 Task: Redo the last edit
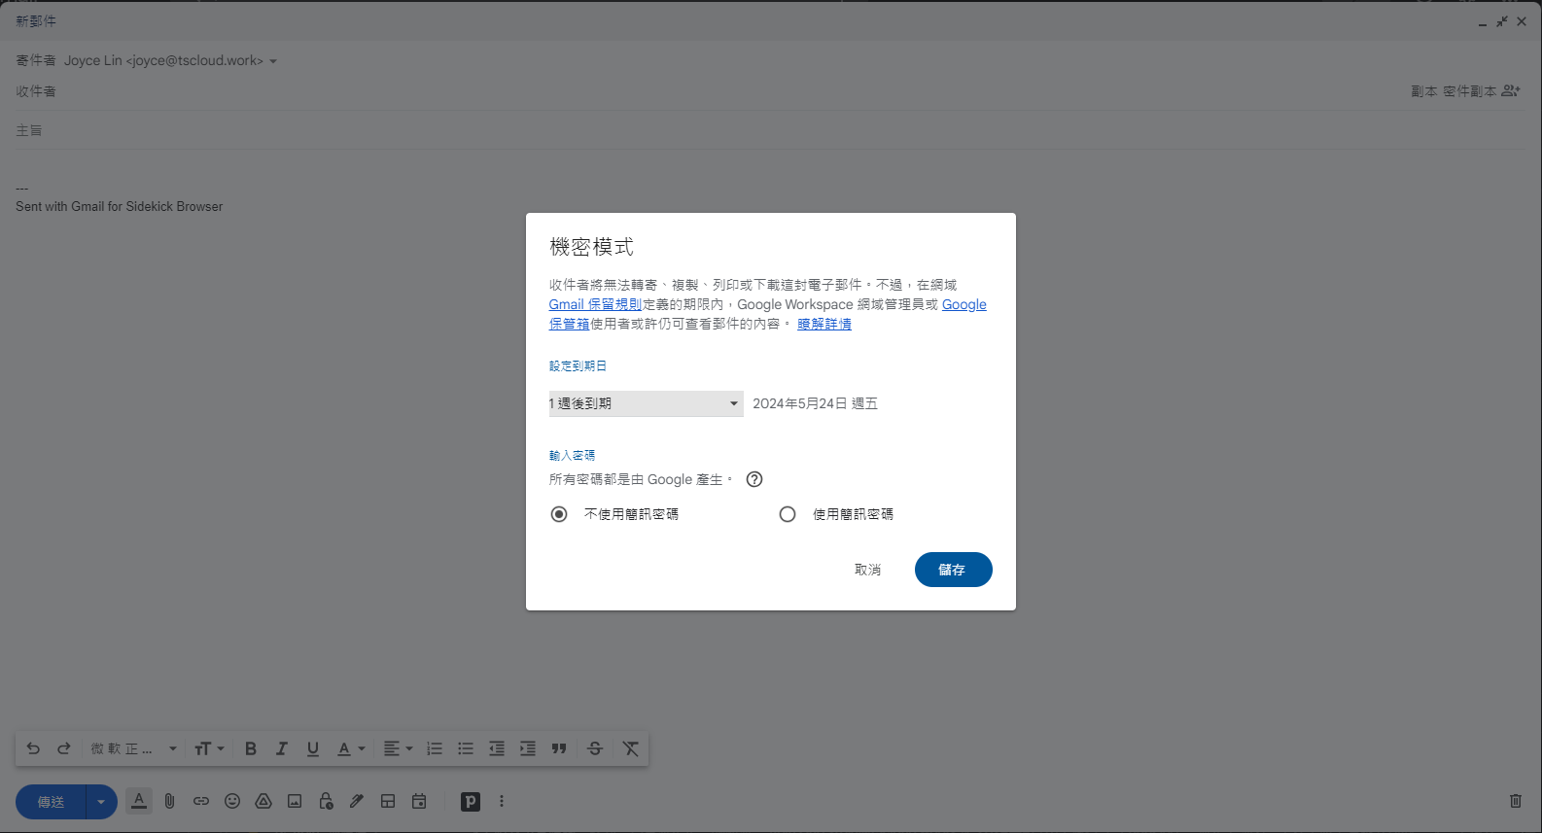[x=64, y=748]
